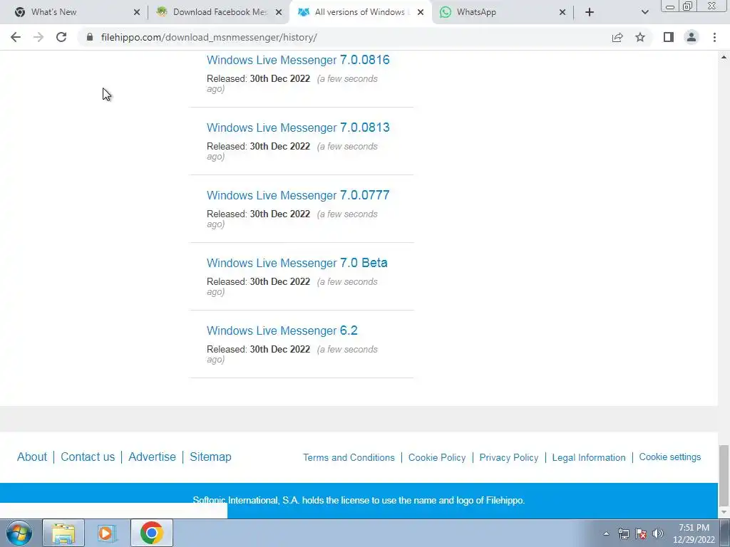
Task: Open the Chrome side panel
Action: tap(669, 37)
